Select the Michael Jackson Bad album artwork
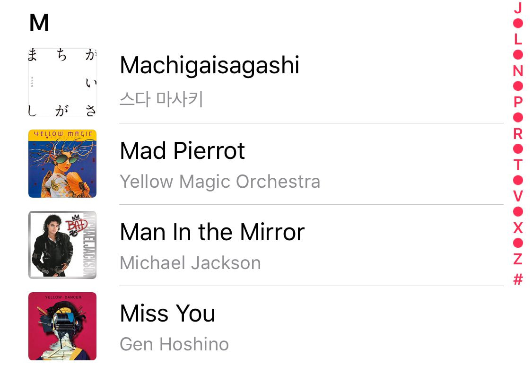Viewport: 532px width, 366px height. 62,245
